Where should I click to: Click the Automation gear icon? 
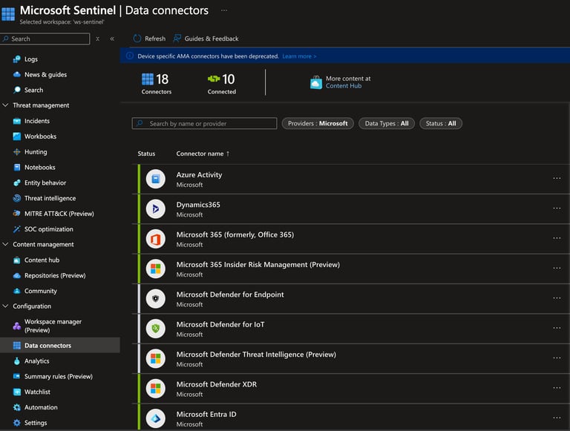tap(17, 407)
